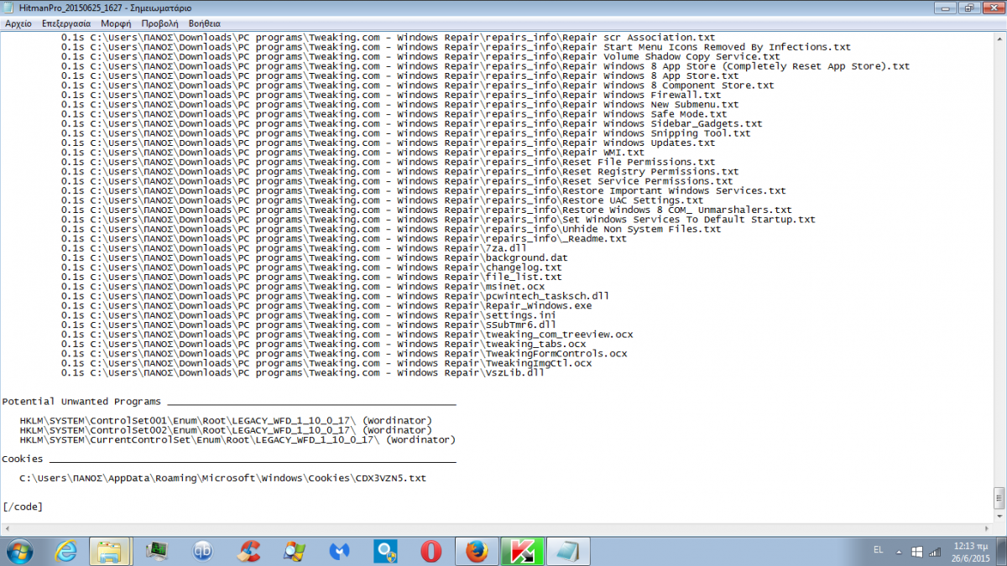Select the Notepad taskbar button
Viewport: 1007px width, 566px height.
[569, 551]
